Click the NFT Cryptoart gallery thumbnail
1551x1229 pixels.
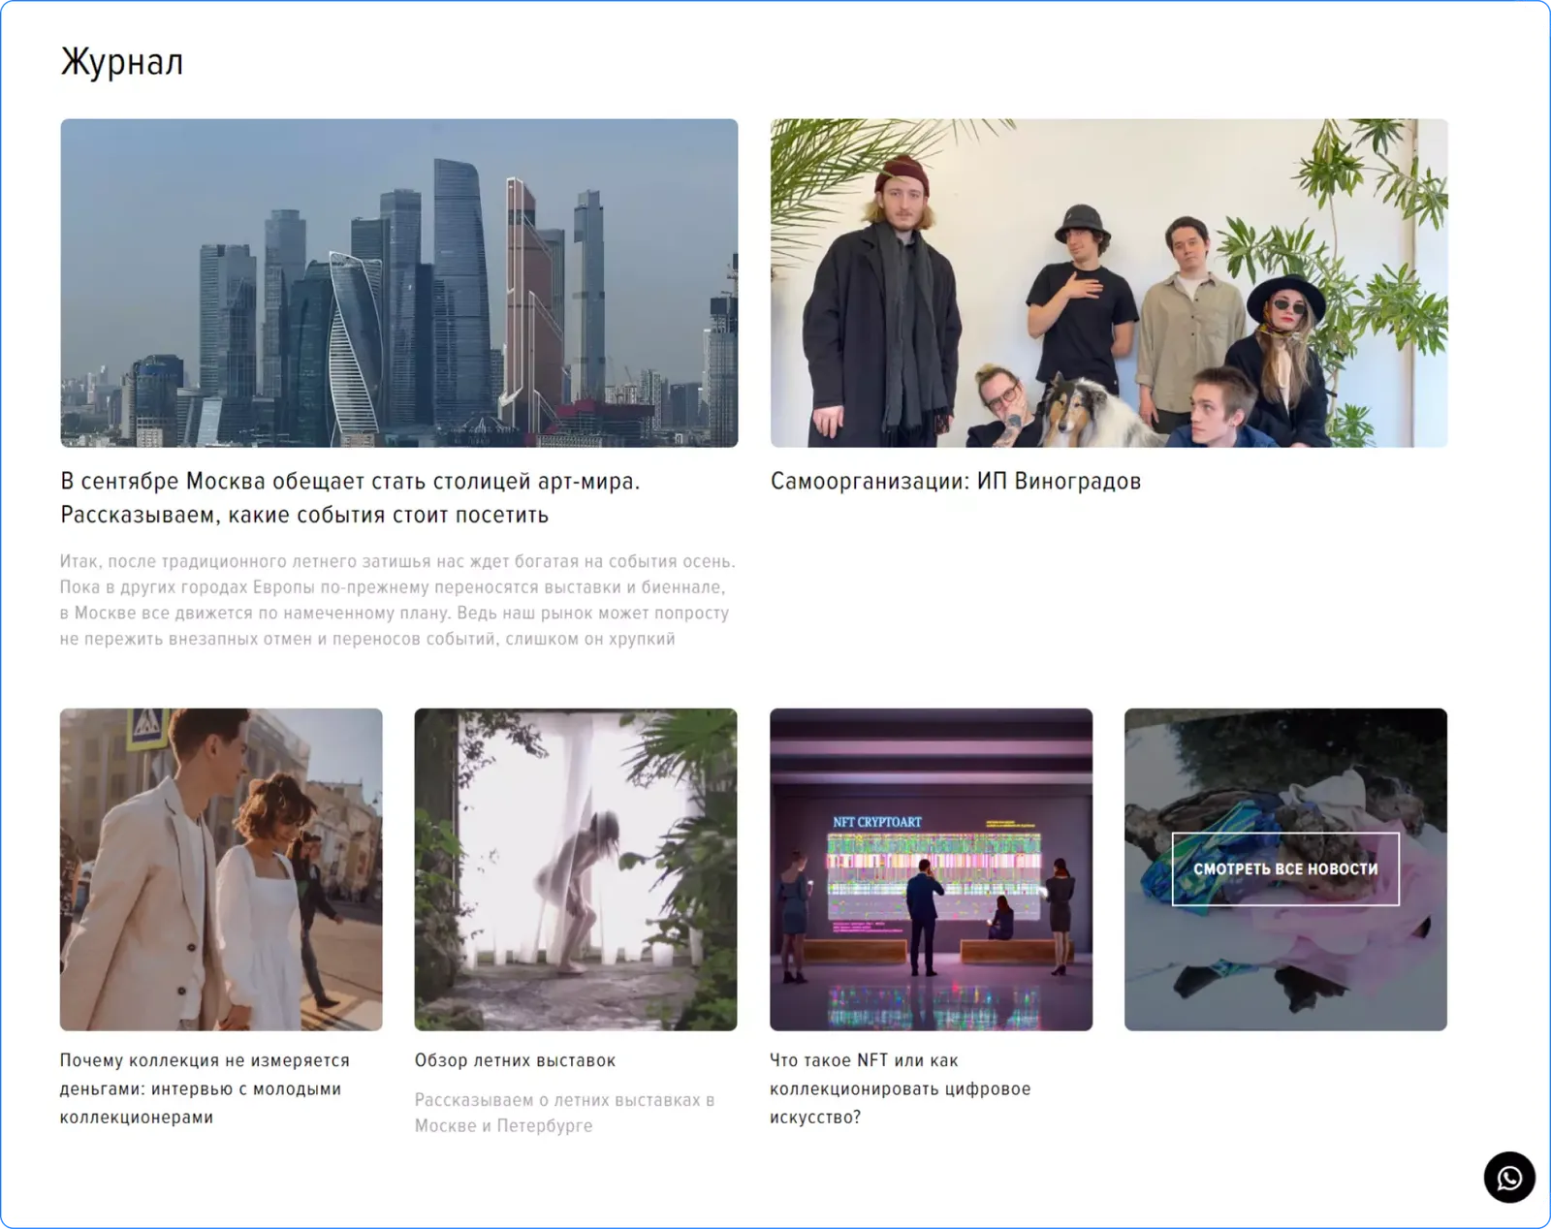pyautogui.click(x=931, y=869)
